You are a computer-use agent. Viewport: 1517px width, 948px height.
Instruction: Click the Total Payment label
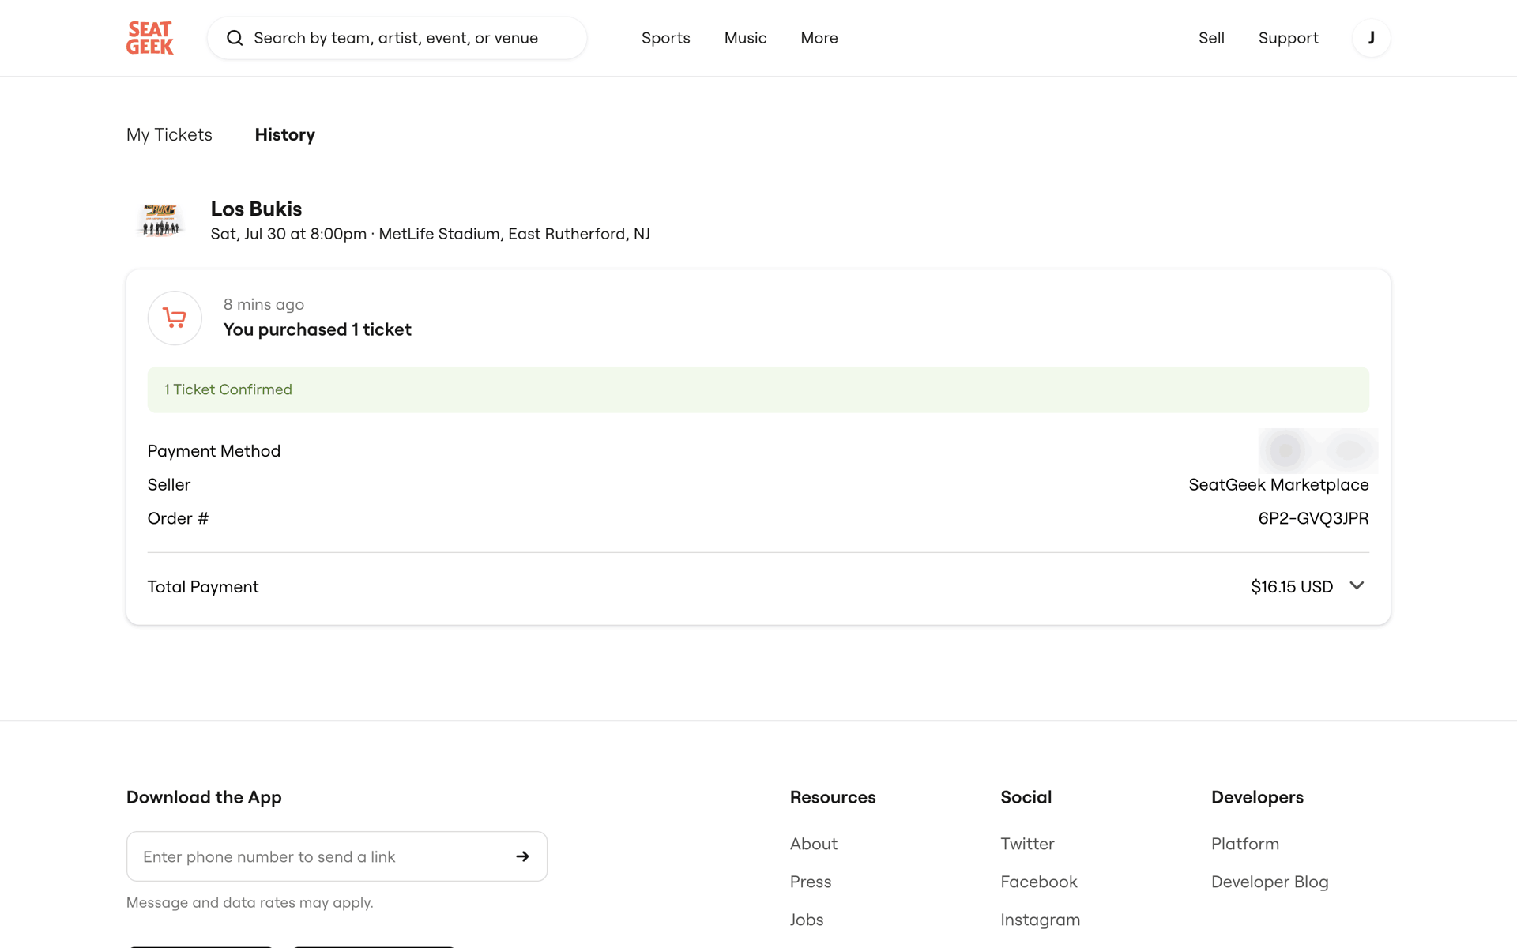point(203,586)
